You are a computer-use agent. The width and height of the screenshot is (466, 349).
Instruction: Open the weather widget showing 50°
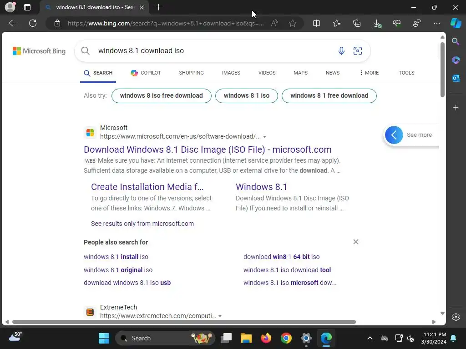coord(15,337)
